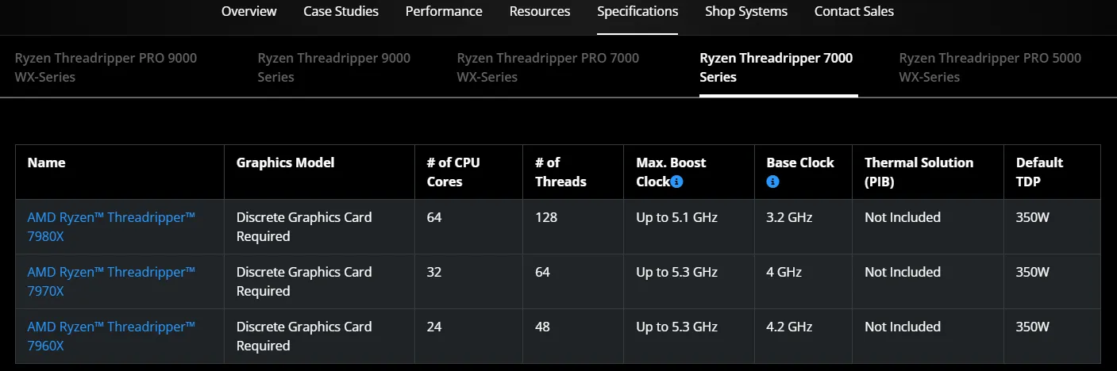The width and height of the screenshot is (1117, 371).
Task: Open AMD Ryzen Threadripper 7970X link
Action: (111, 281)
